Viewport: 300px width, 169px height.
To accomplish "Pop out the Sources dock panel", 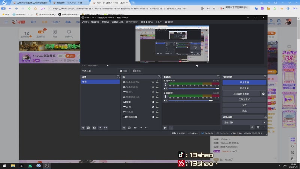I will (x=159, y=77).
